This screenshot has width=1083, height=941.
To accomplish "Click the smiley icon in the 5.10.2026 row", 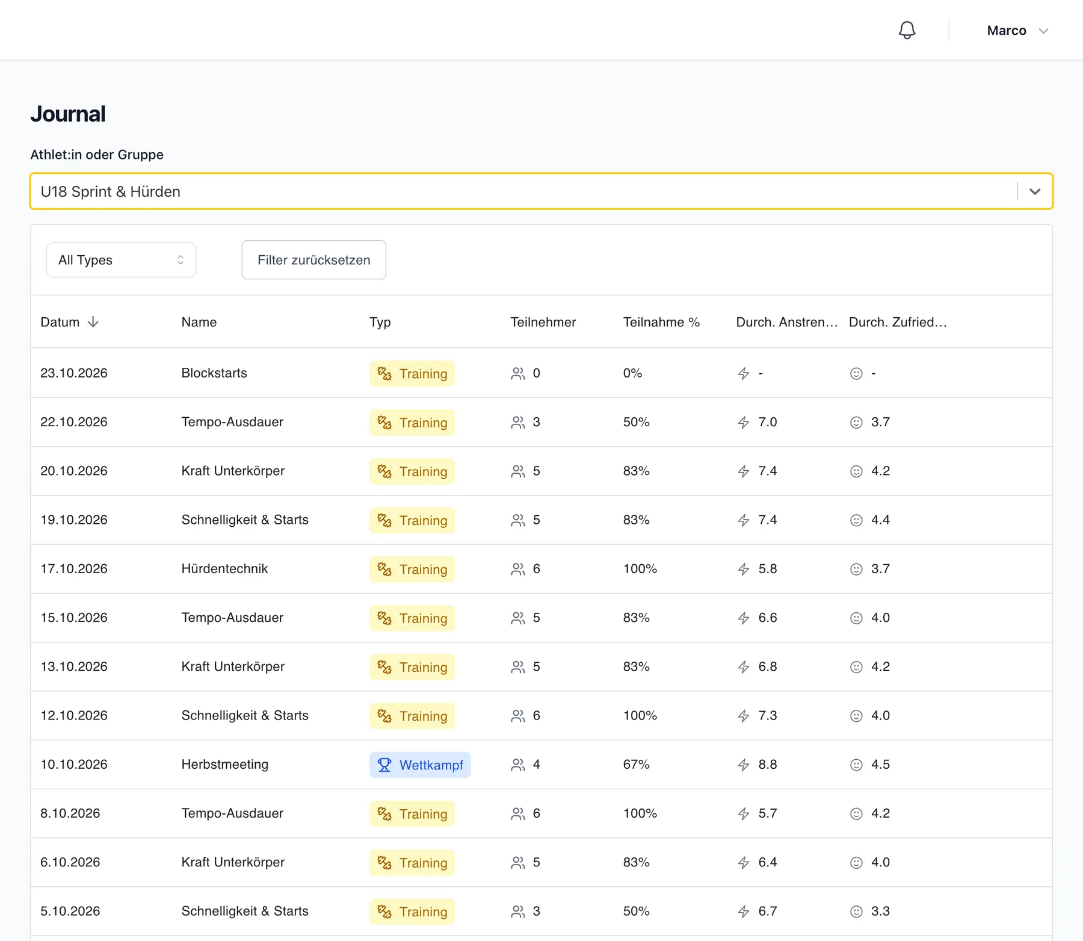I will click(x=856, y=911).
